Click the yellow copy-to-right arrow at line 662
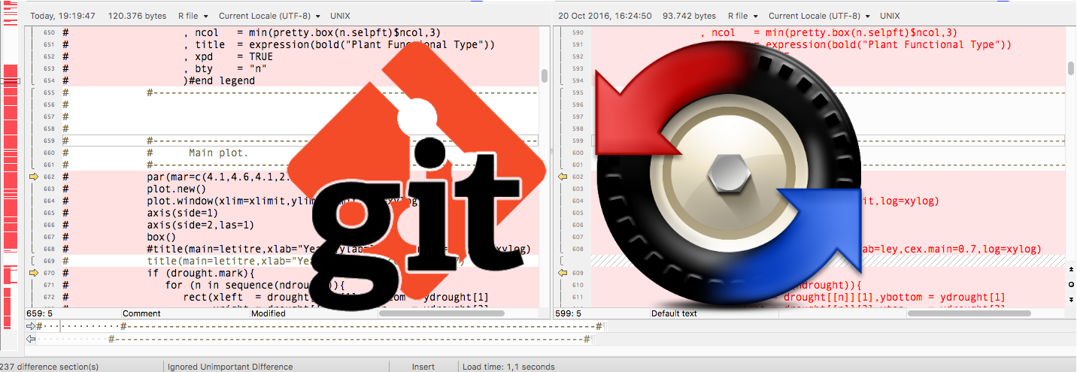The width and height of the screenshot is (1077, 372). click(33, 177)
